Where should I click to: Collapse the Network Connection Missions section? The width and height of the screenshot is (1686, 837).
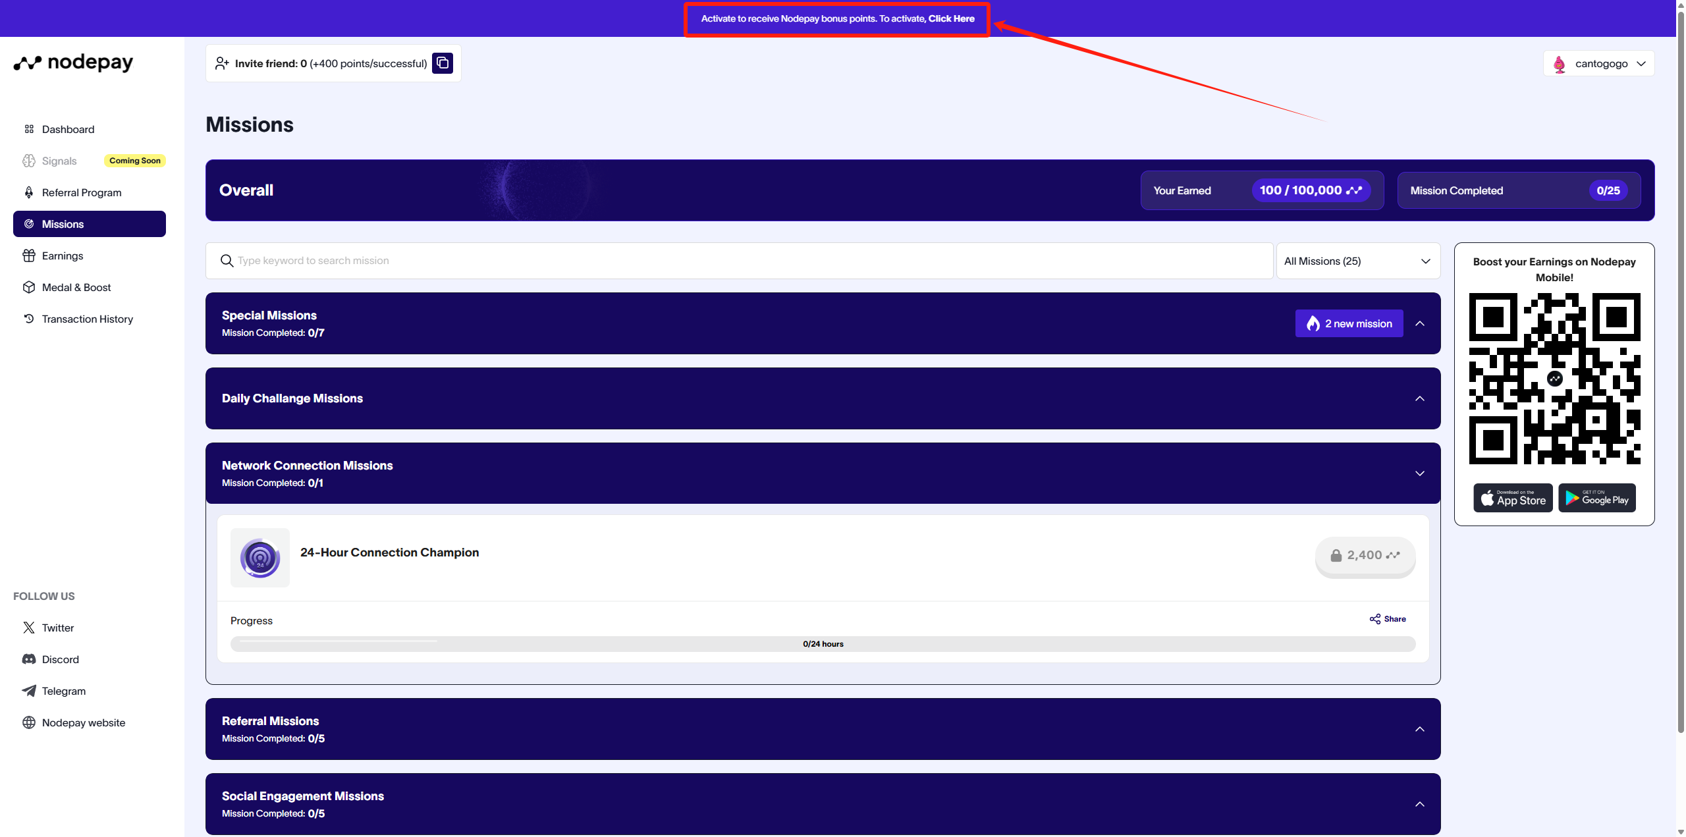click(x=1420, y=473)
